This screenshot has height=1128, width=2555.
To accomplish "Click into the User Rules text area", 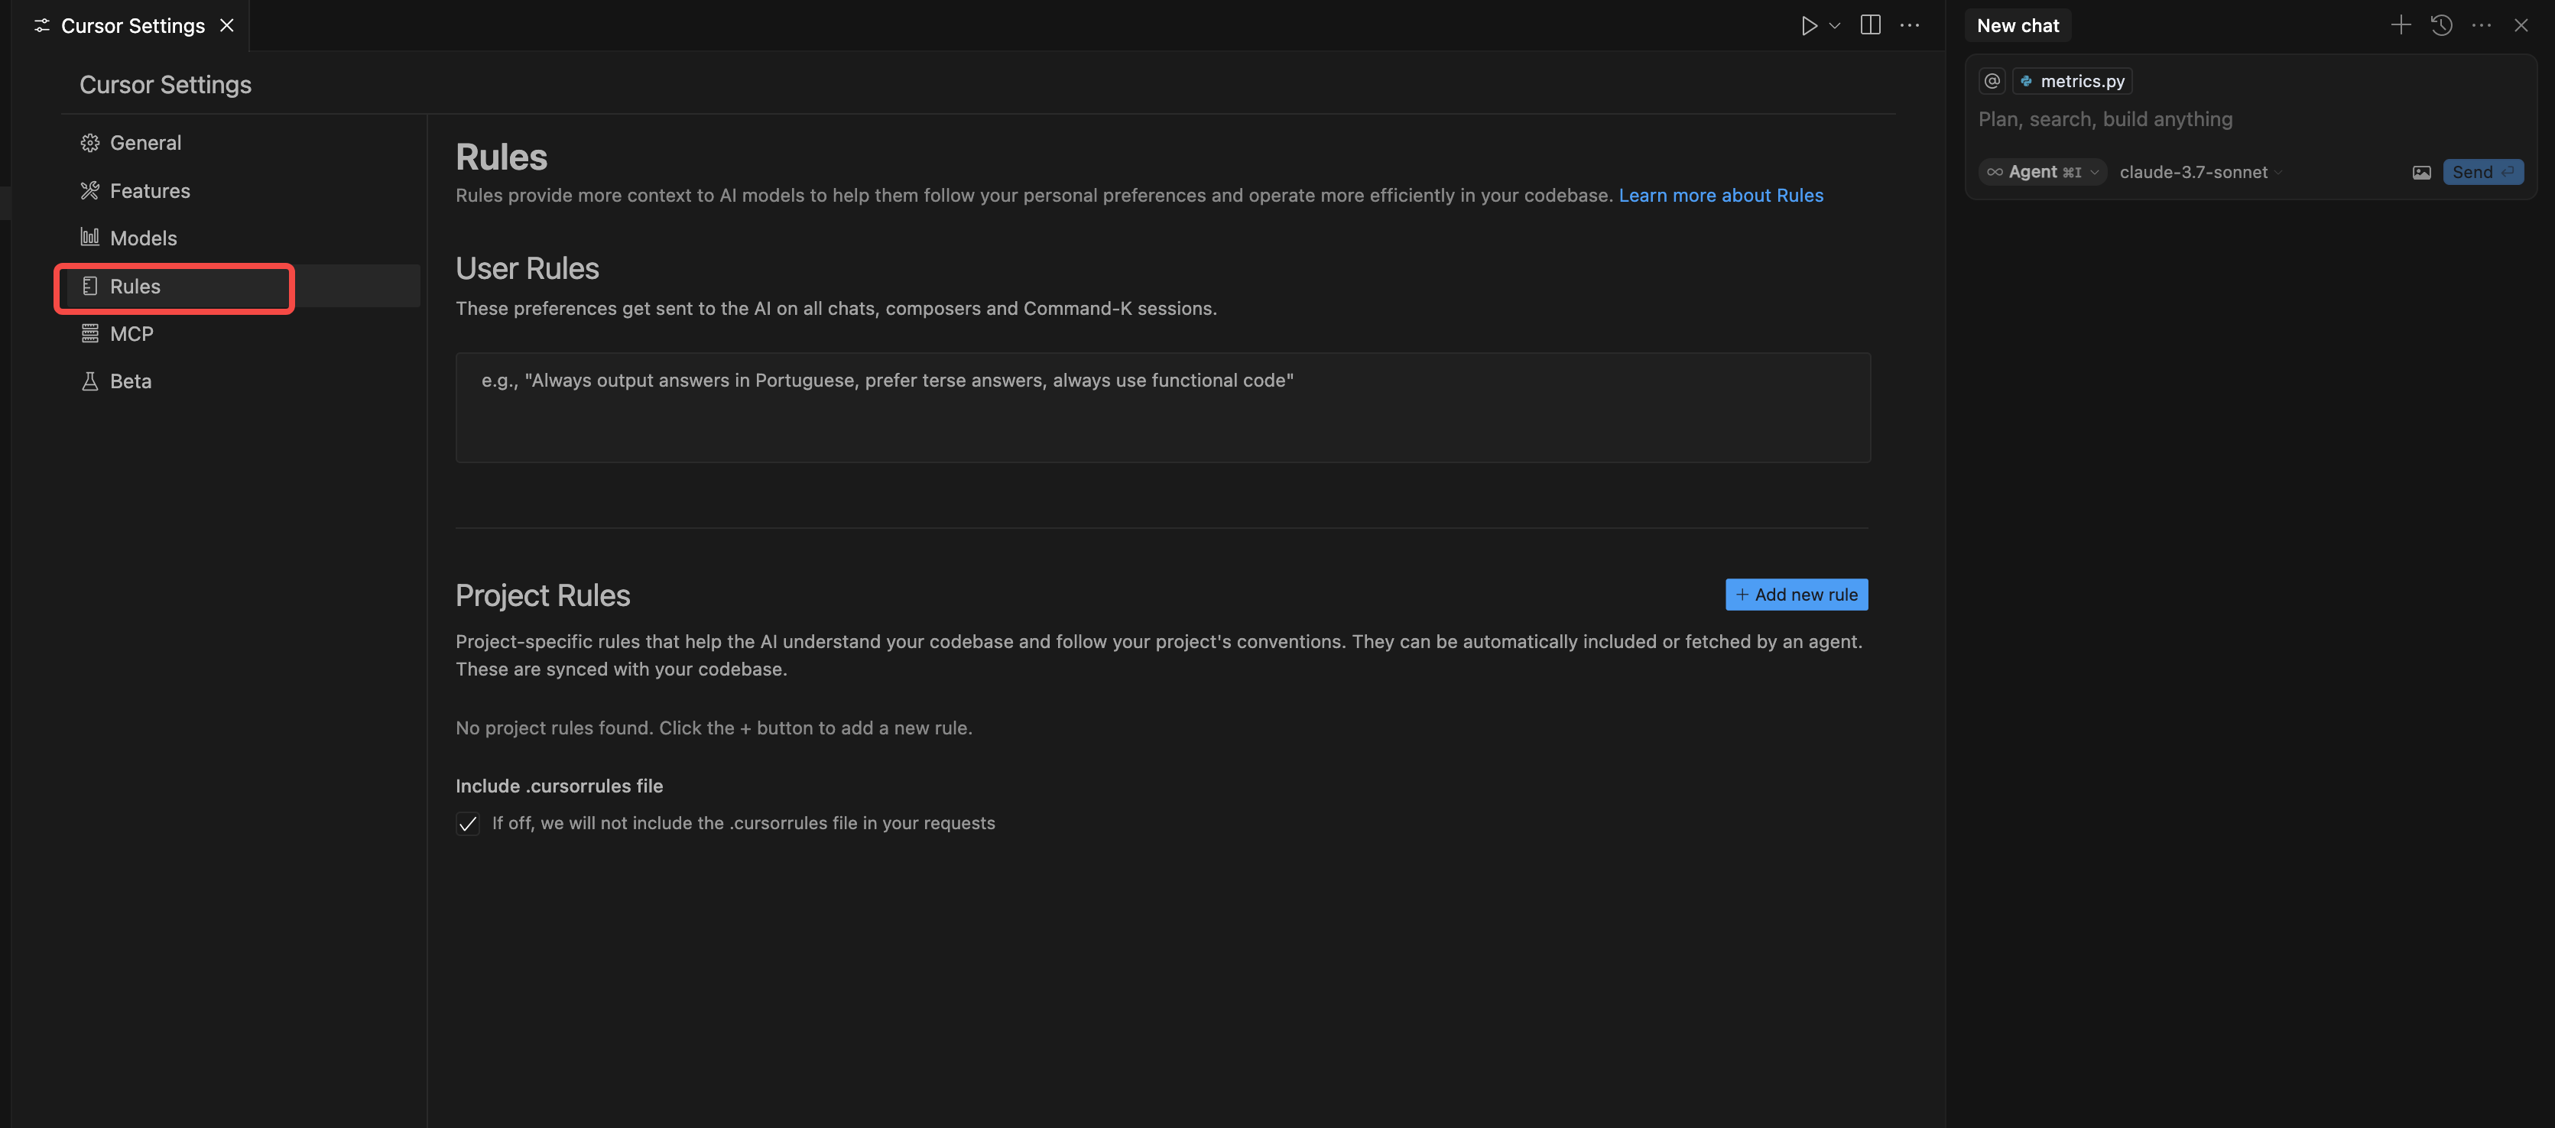I will tap(1163, 407).
